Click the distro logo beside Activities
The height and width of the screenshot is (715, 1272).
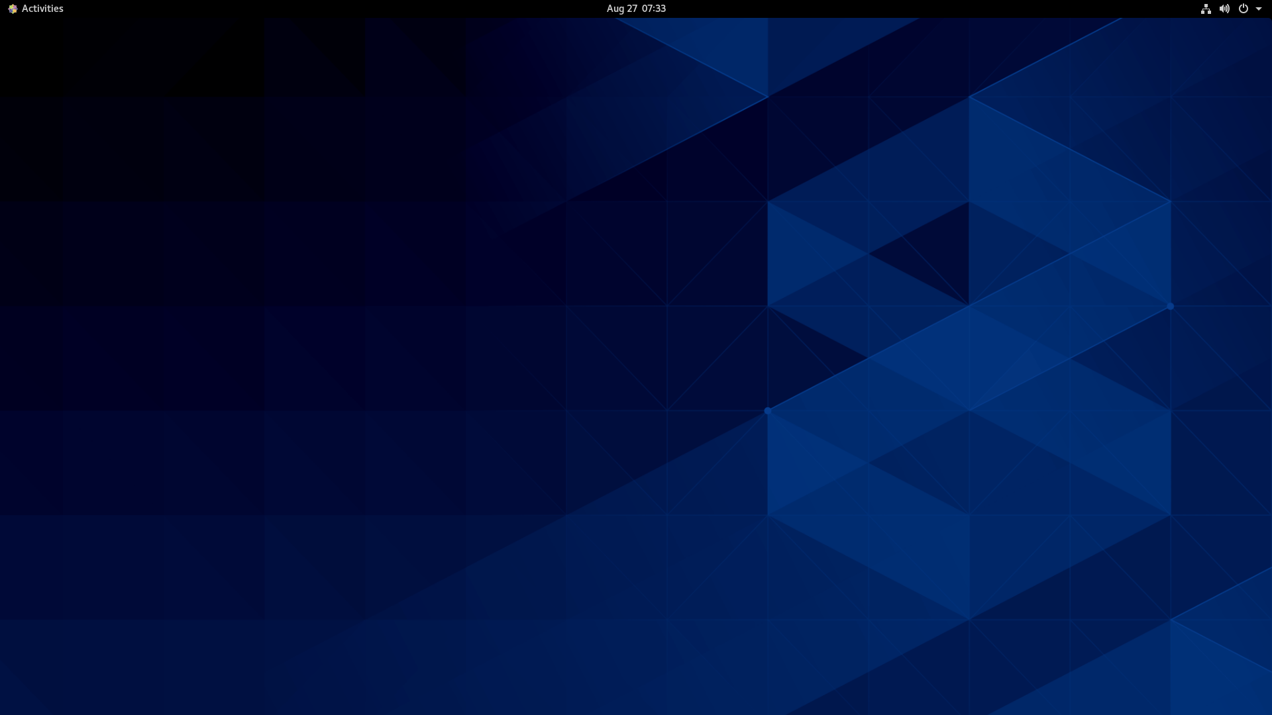[x=13, y=9]
